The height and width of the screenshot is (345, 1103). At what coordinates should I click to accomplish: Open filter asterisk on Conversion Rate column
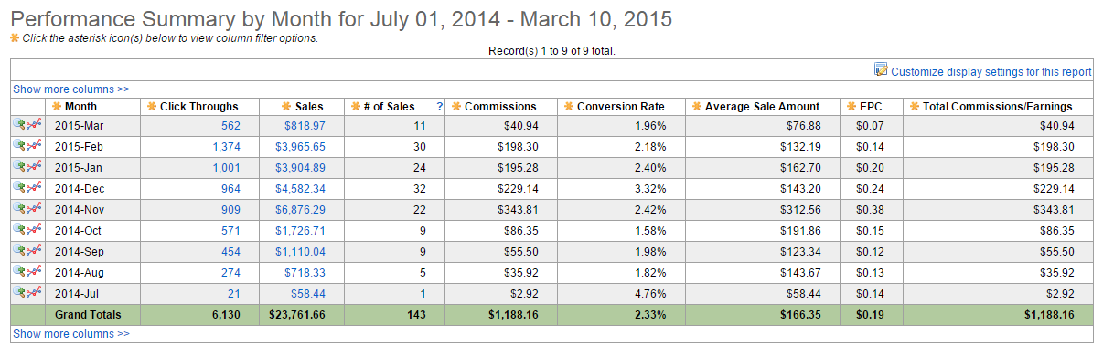569,107
